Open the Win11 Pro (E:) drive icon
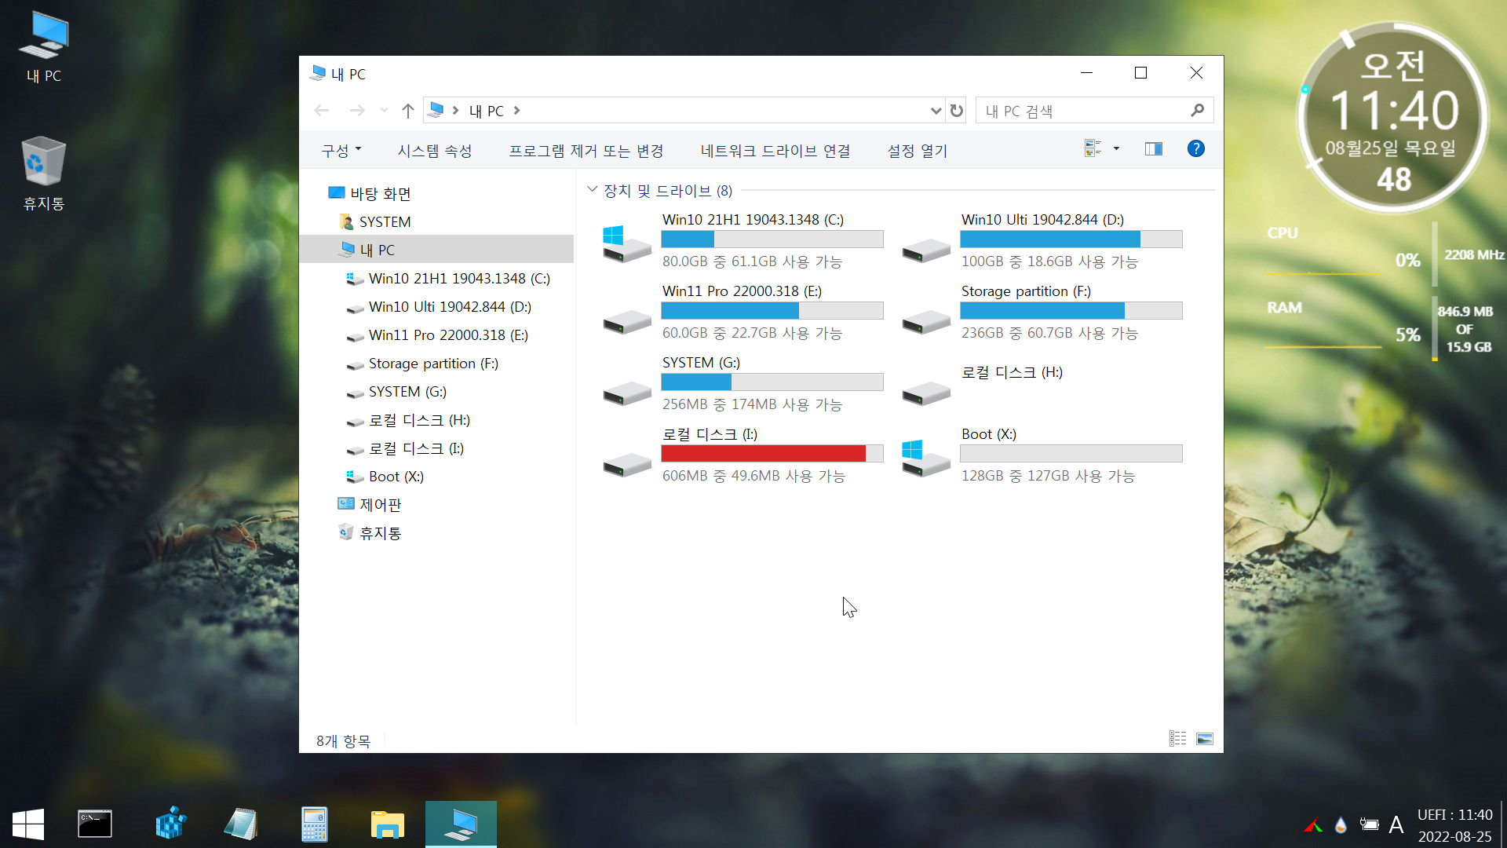1507x848 pixels. click(626, 321)
